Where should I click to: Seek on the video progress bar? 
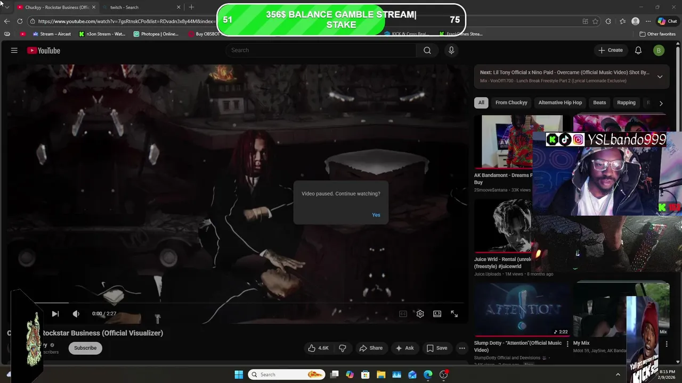coord(249,303)
